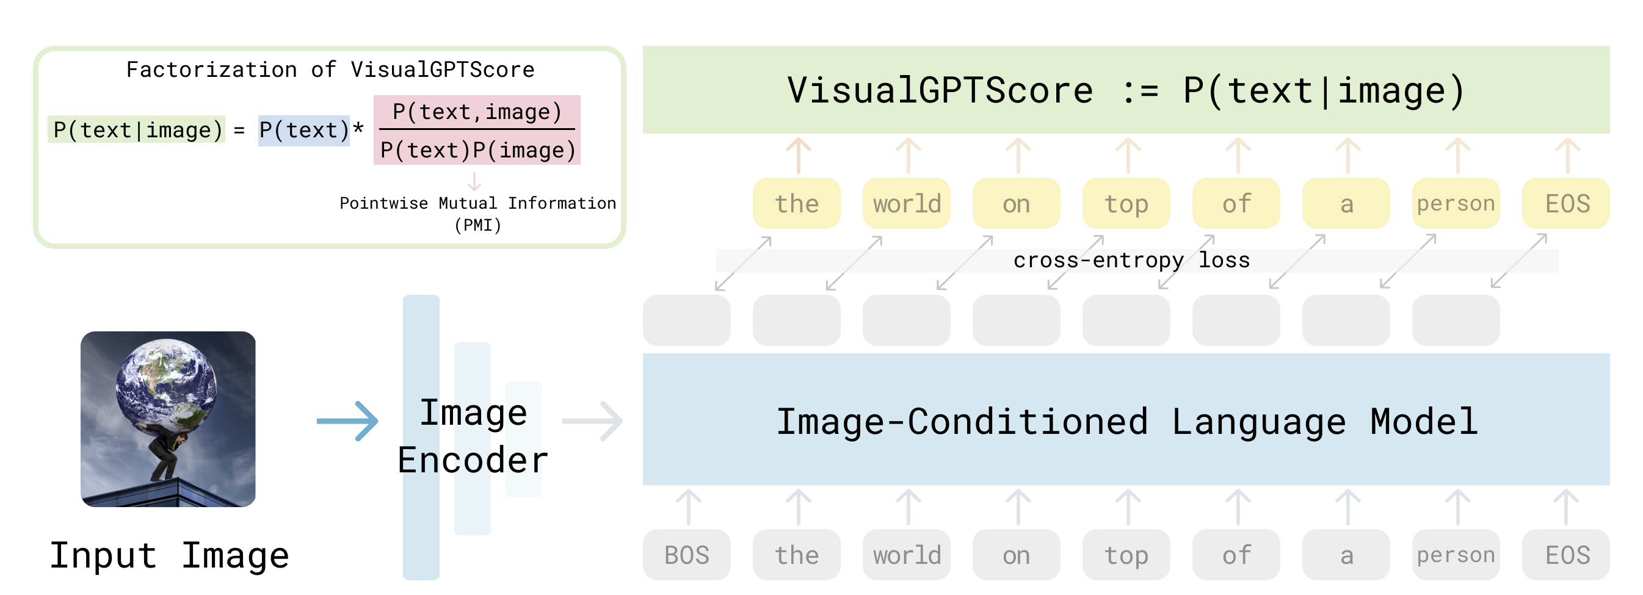Click the Image Encoder block
1643x595 pixels.
pyautogui.click(x=472, y=436)
